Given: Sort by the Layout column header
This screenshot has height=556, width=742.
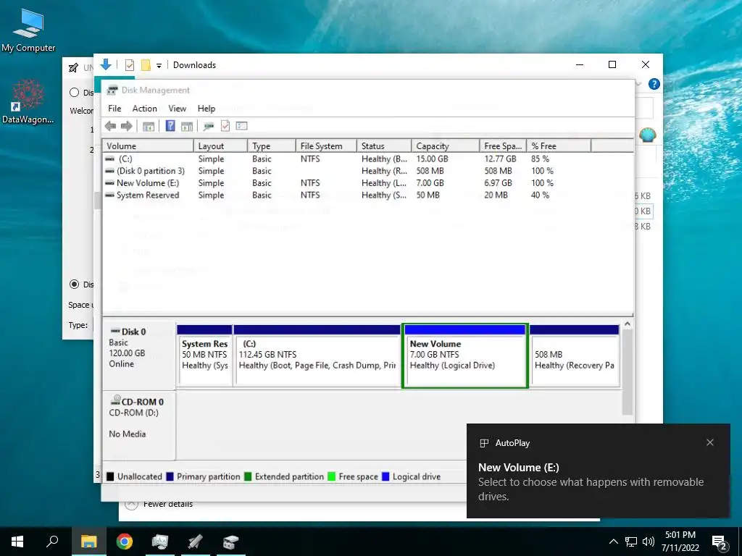Looking at the screenshot, I should [x=220, y=146].
